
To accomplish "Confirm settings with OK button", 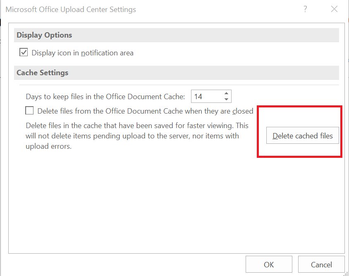I will pyautogui.click(x=269, y=264).
